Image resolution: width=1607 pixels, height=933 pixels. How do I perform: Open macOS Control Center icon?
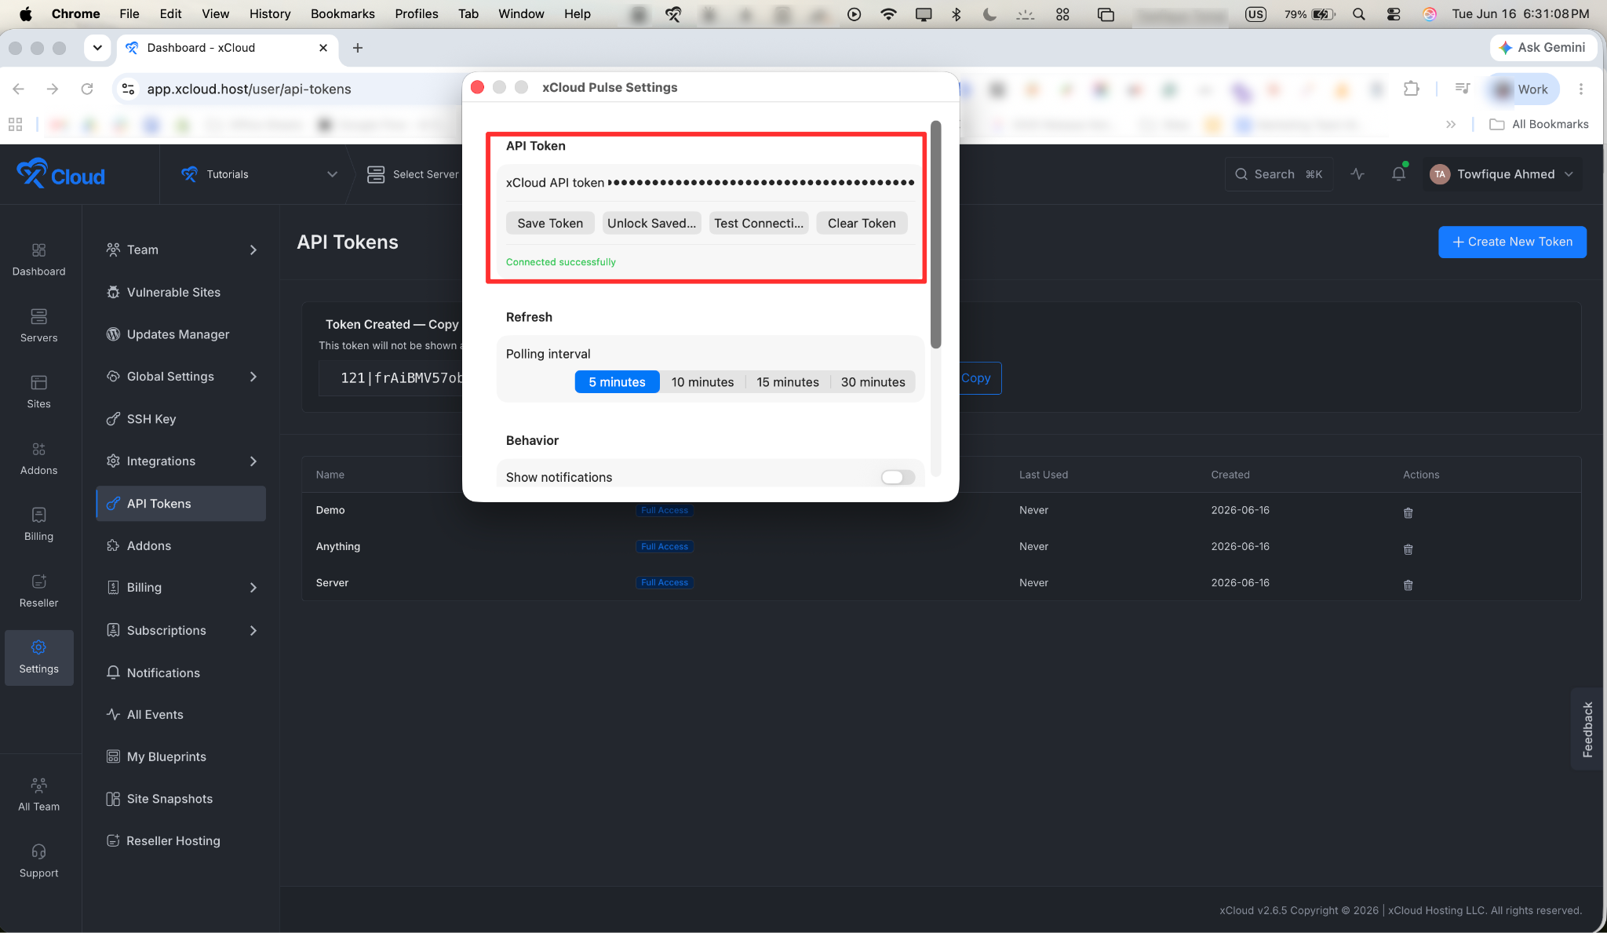(x=1394, y=14)
